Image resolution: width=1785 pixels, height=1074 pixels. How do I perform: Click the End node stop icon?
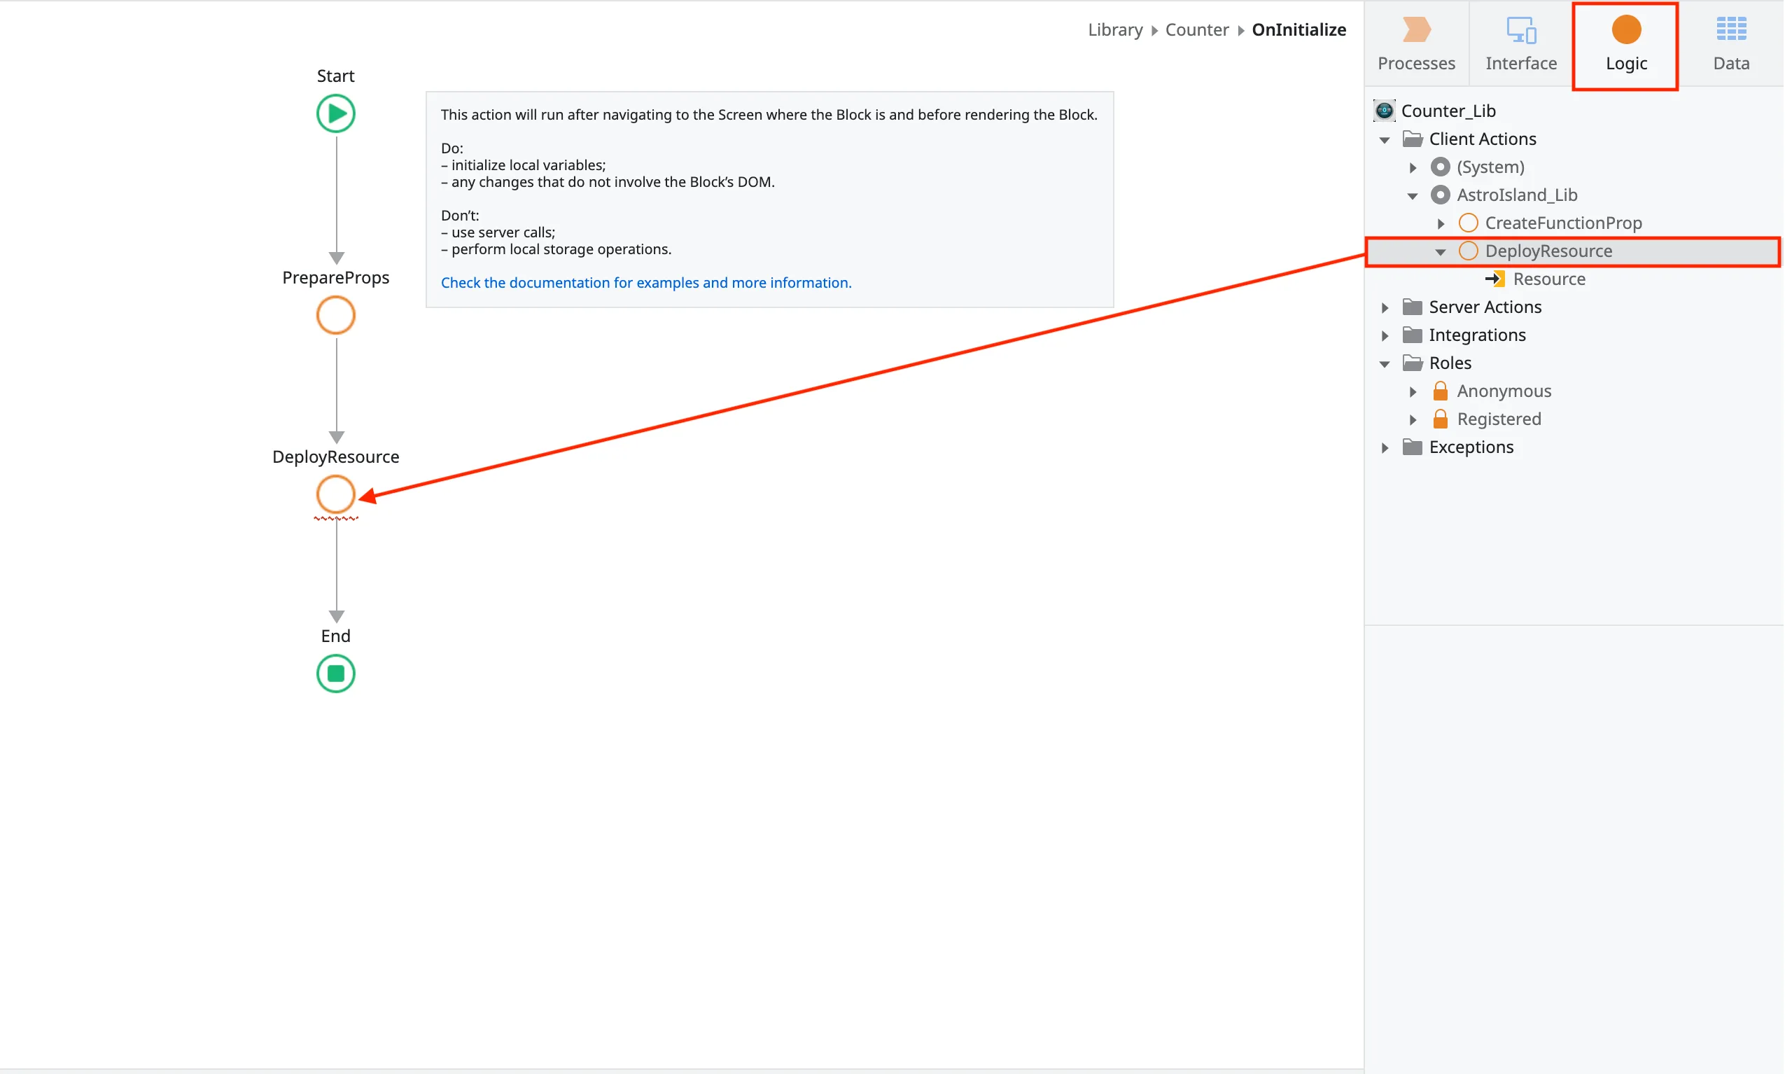[335, 673]
